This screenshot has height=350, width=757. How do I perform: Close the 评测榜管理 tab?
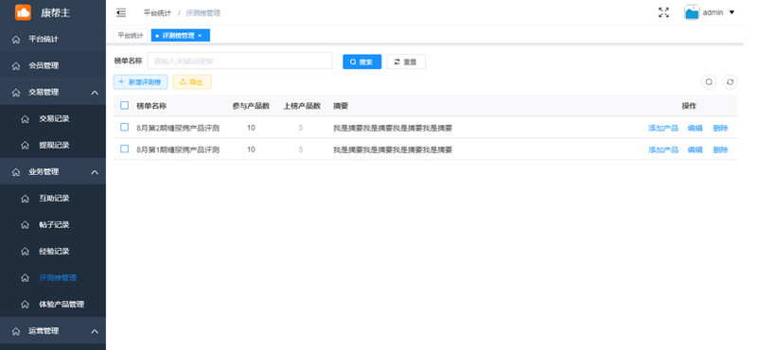click(200, 36)
